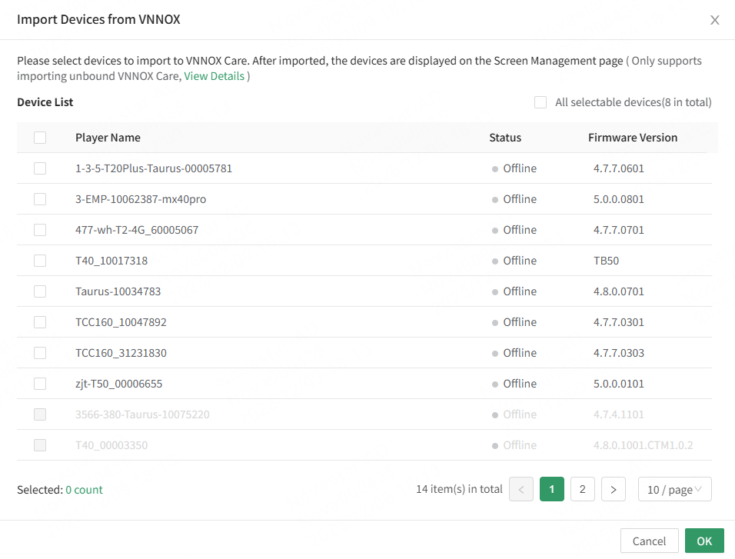Select the 1-3-5-T20Plus-Taurus-00005781 checkbox

[40, 168]
